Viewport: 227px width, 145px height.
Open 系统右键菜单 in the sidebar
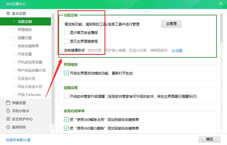click(28, 46)
